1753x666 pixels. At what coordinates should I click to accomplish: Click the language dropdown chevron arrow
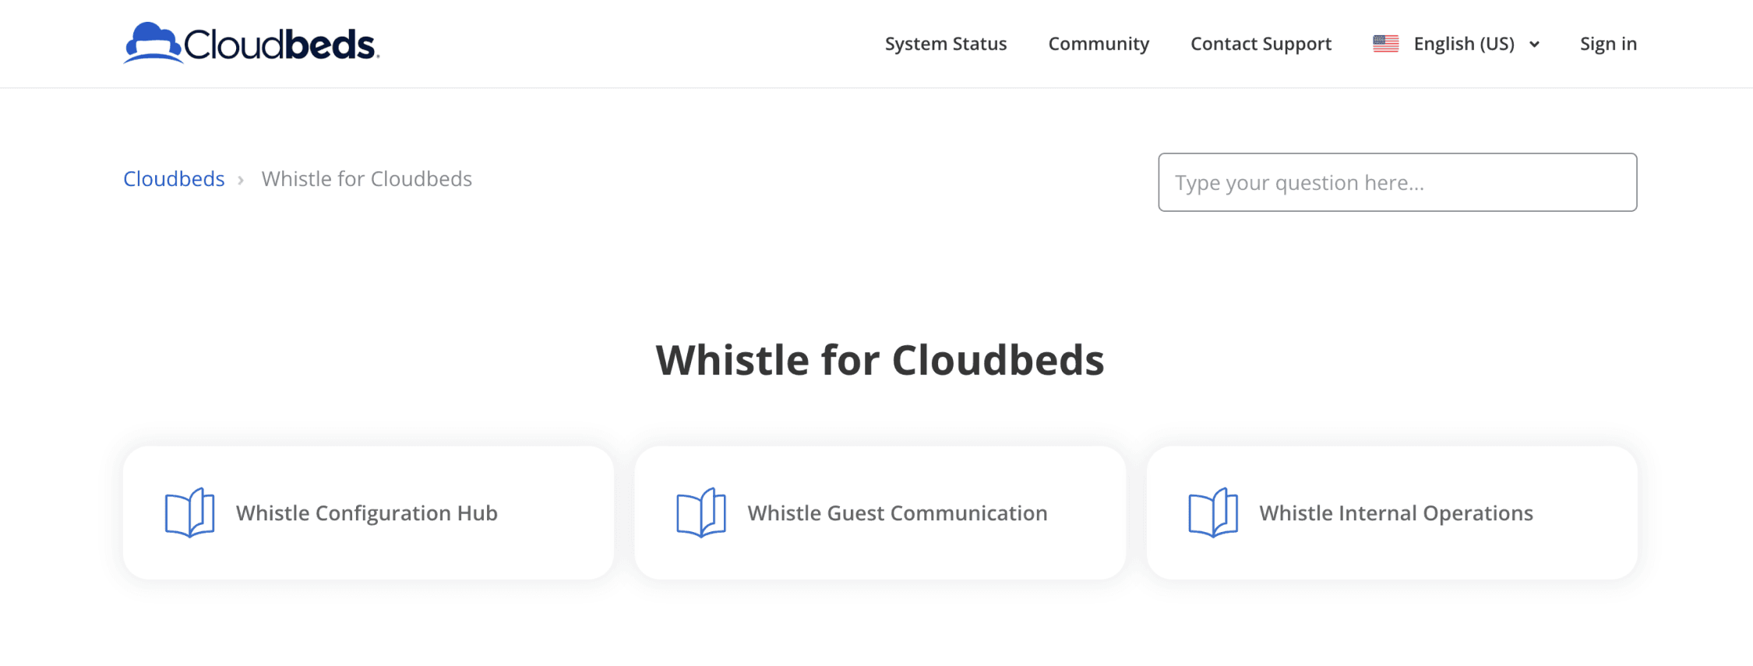pyautogui.click(x=1534, y=44)
